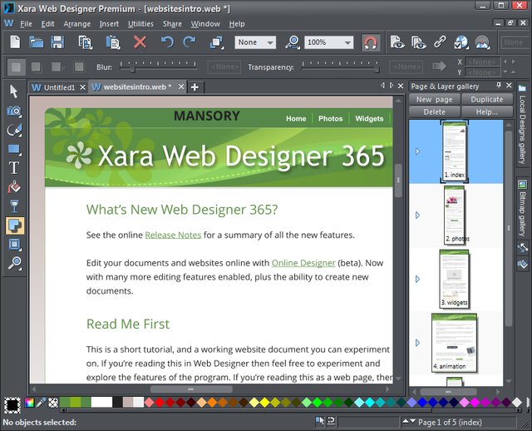Click the Duplicate page button
This screenshot has height=431, width=532.
tap(486, 100)
